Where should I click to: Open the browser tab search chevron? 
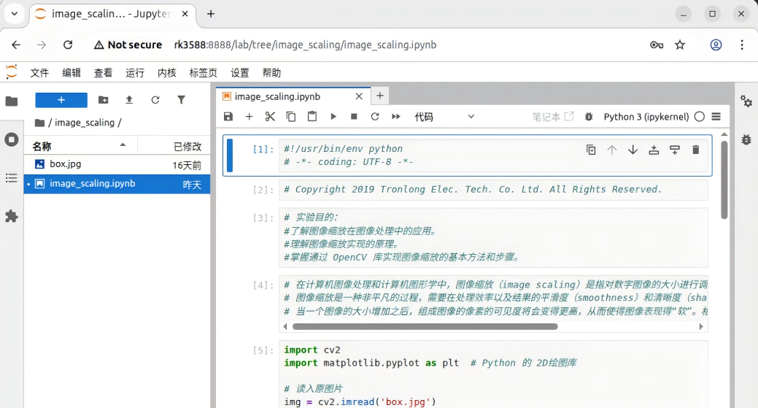coord(15,14)
